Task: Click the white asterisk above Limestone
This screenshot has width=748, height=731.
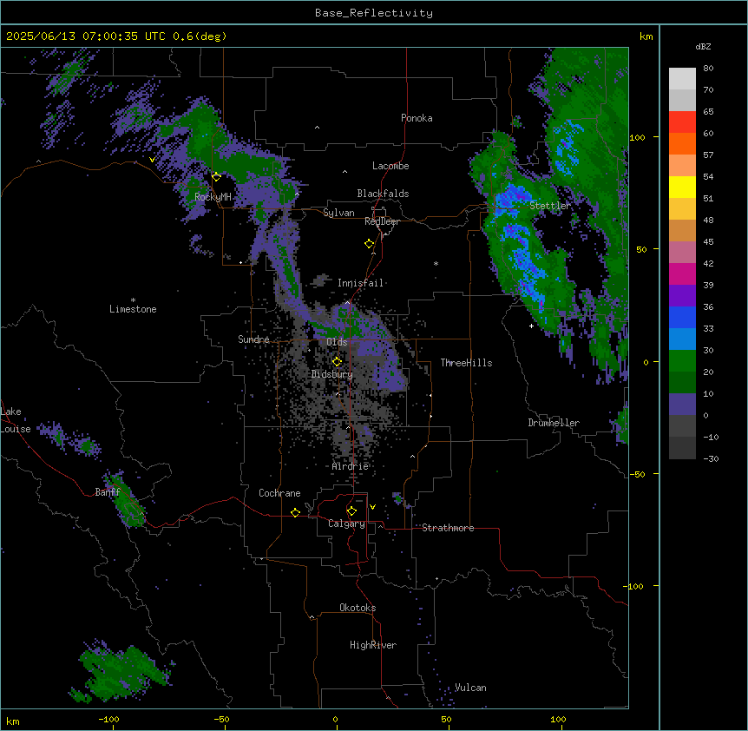Action: [x=133, y=300]
